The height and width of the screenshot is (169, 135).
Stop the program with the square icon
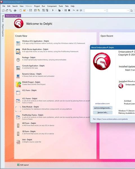tap(69, 10)
